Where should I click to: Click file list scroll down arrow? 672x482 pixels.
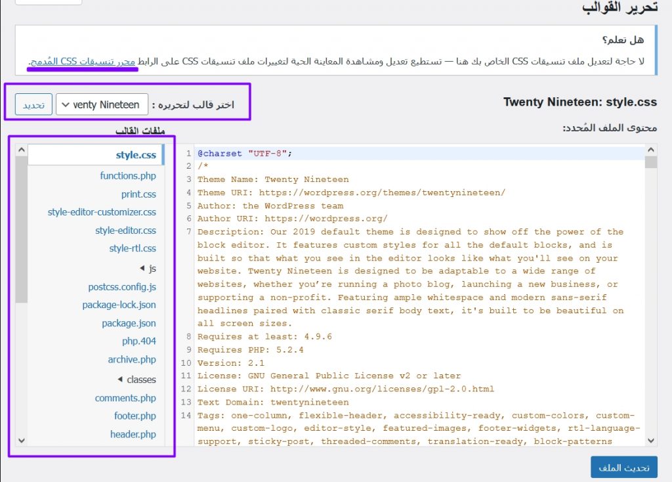click(x=22, y=441)
